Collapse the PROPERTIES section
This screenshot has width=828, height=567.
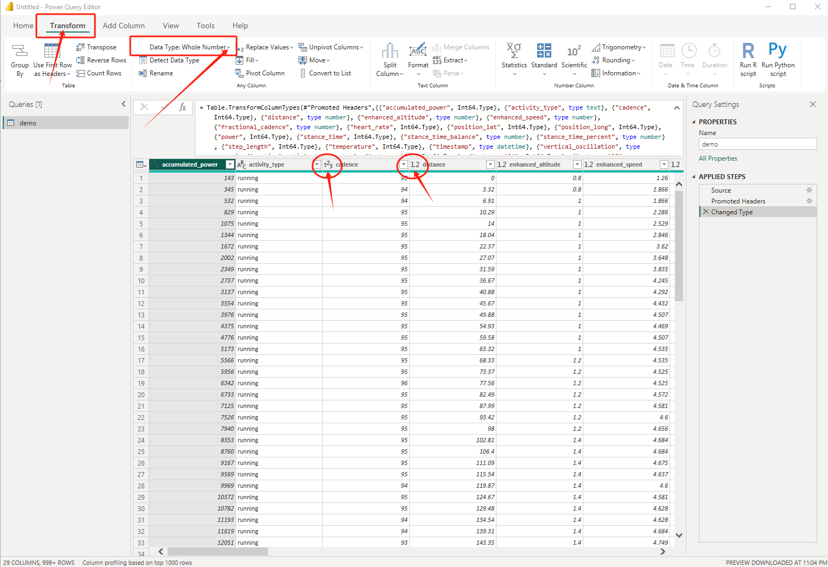pyautogui.click(x=693, y=122)
